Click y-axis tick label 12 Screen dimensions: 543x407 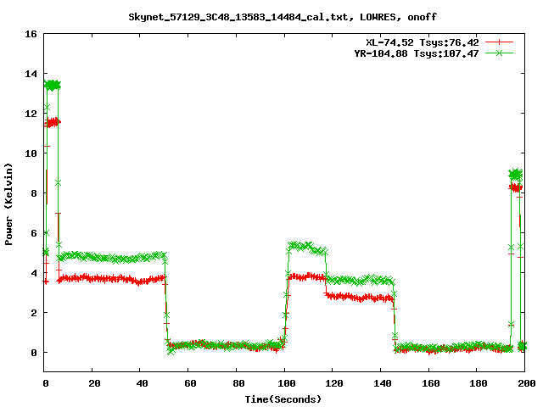tap(31, 114)
